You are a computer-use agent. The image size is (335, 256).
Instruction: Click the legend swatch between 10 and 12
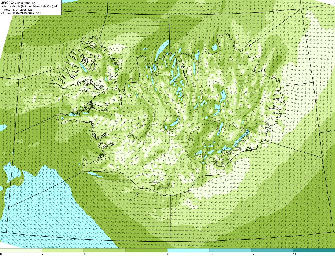tap(230, 250)
